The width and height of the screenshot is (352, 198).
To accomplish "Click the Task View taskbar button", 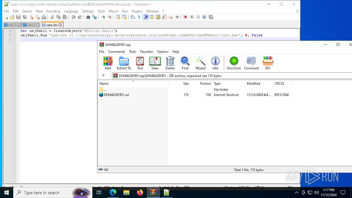I will pyautogui.click(x=99, y=193).
